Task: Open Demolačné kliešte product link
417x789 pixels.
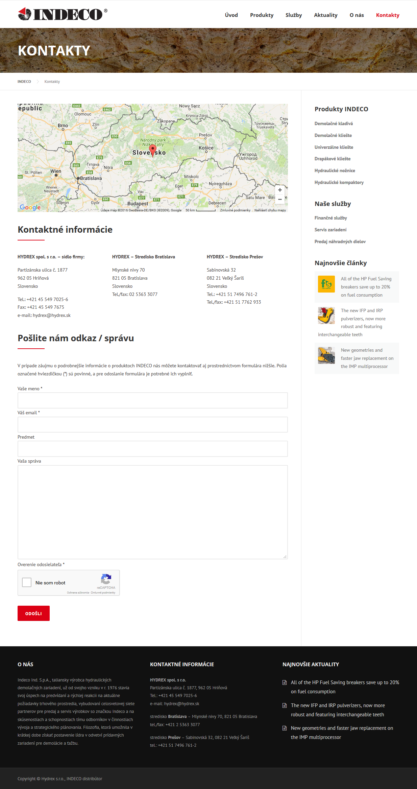Action: click(333, 135)
